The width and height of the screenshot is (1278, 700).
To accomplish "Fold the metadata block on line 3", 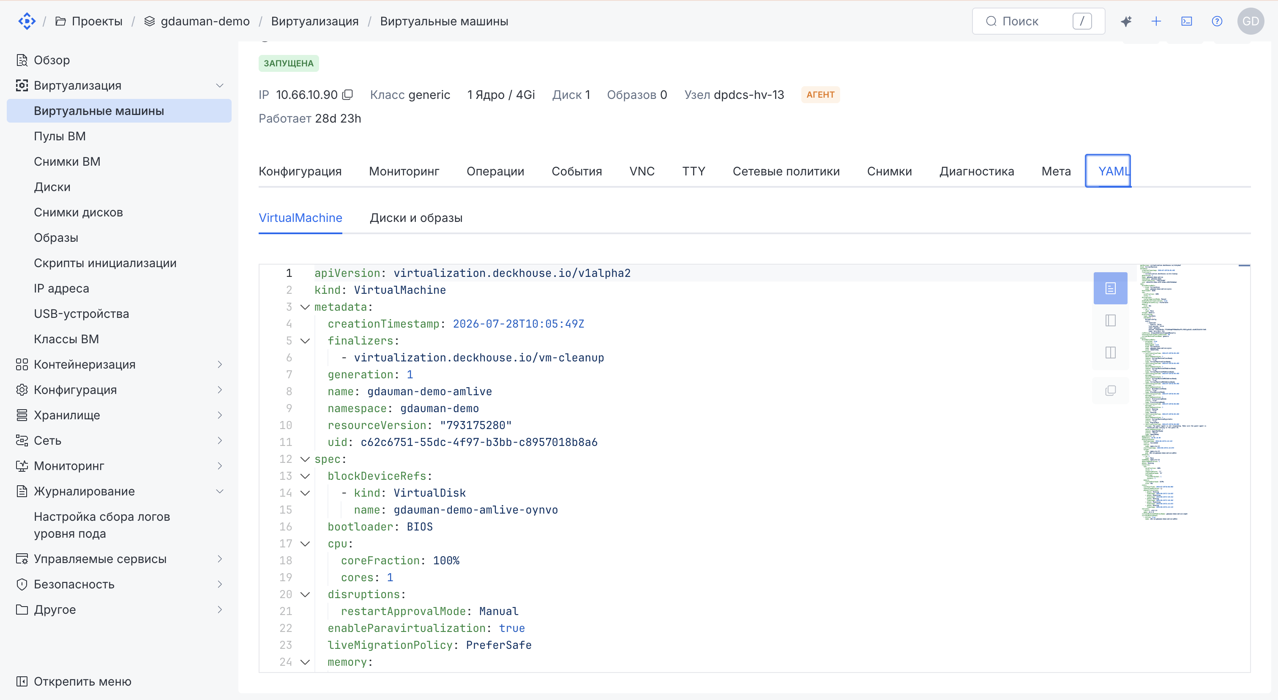I will [305, 307].
